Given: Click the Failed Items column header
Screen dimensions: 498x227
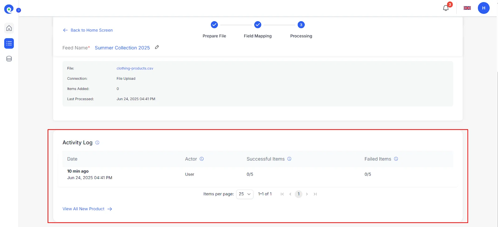Looking at the screenshot, I should (378, 159).
